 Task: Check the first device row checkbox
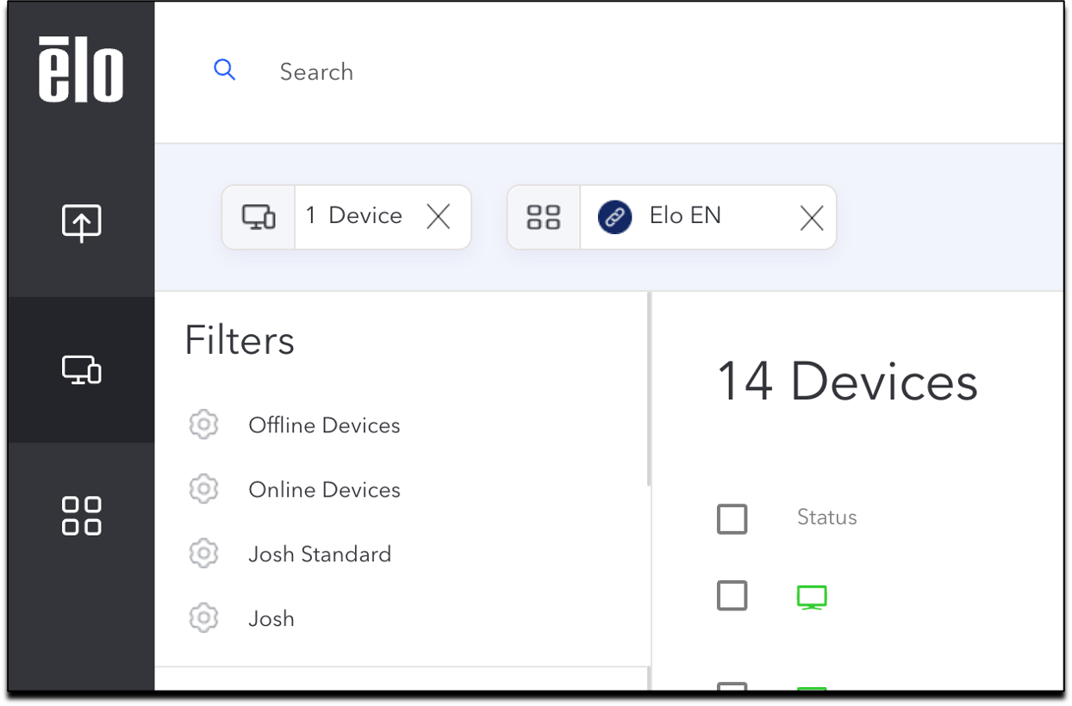732,596
